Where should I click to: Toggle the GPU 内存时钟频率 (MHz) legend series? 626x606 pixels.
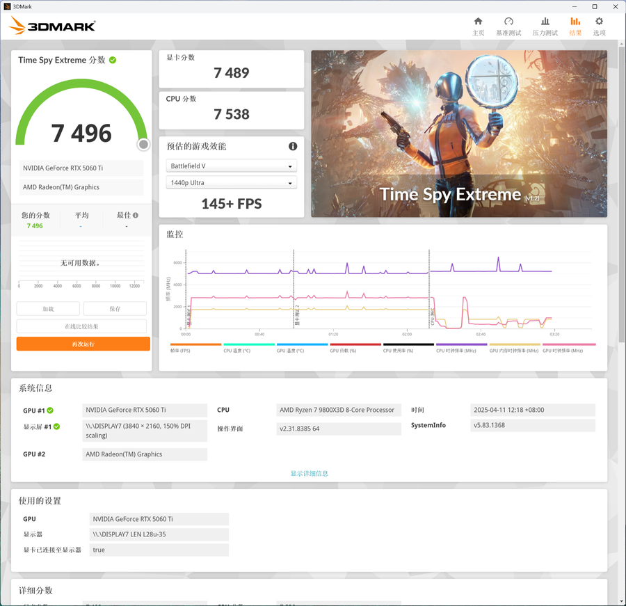coord(515,348)
